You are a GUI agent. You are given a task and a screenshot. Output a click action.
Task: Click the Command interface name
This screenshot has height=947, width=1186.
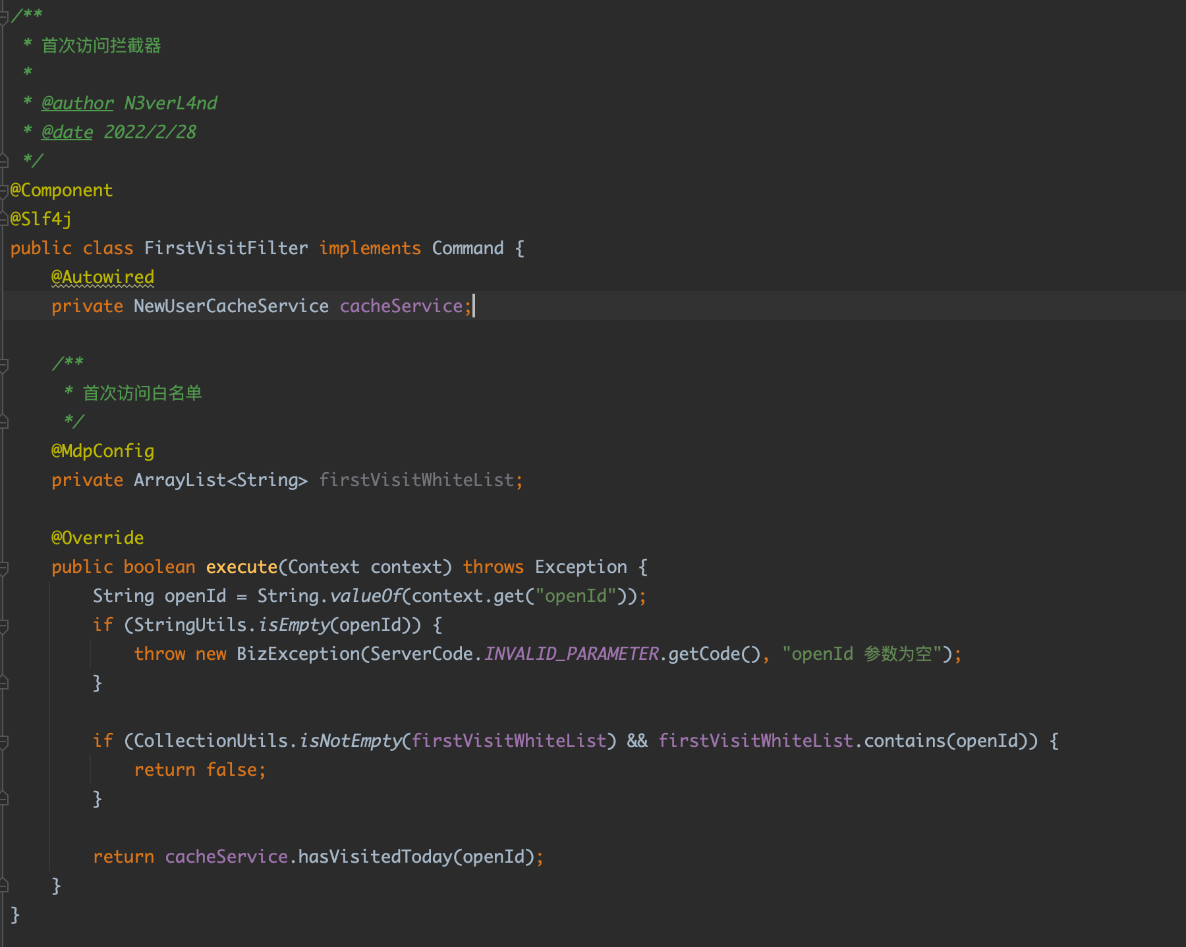468,248
